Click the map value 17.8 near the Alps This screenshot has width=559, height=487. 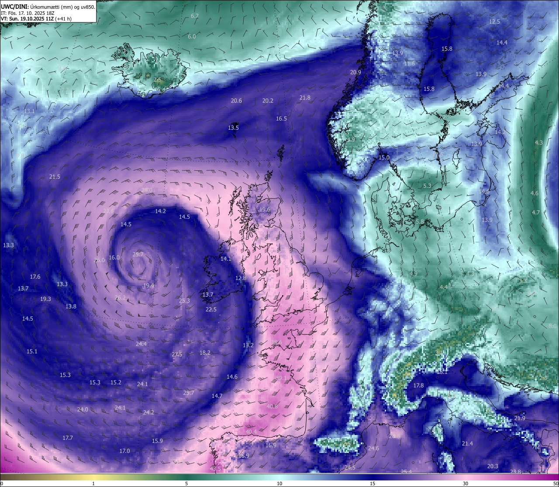click(418, 385)
